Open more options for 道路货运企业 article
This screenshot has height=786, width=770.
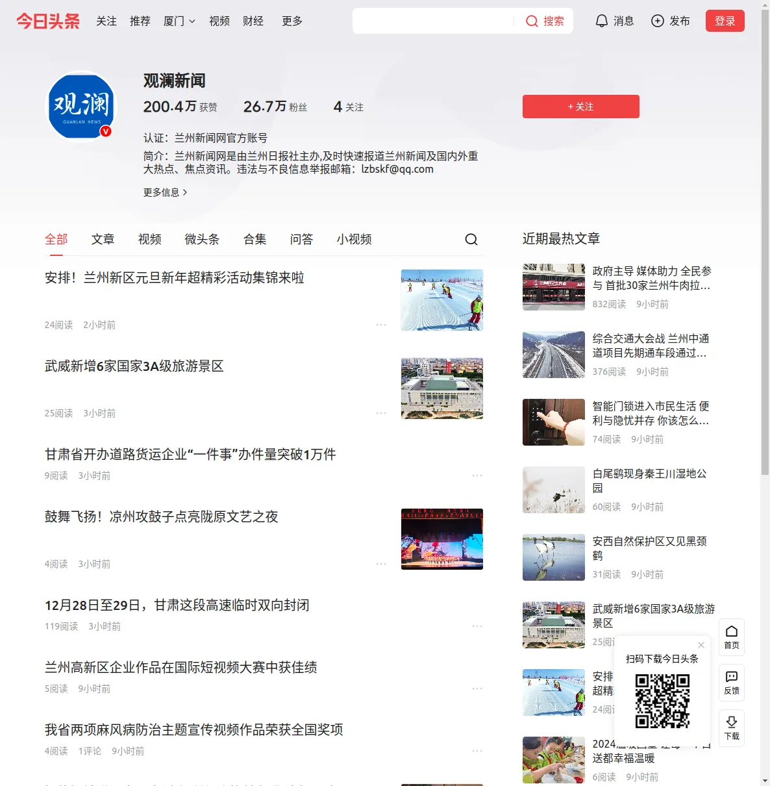coord(477,475)
